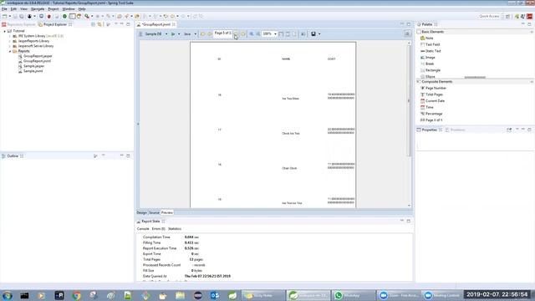Open the Navigate menu

pyautogui.click(x=38, y=9)
